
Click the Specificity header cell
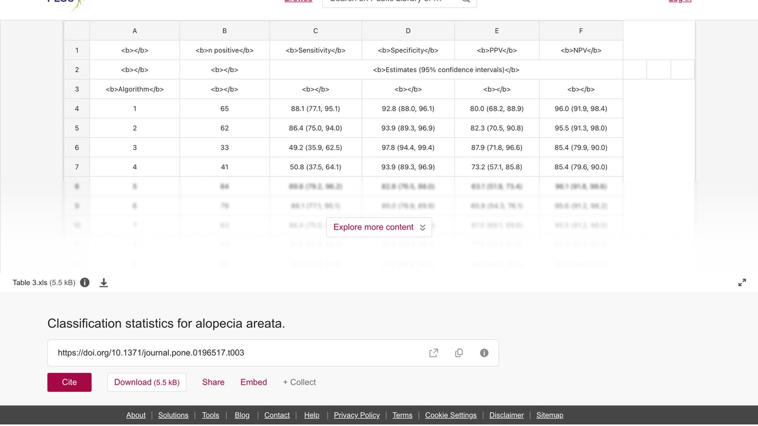click(x=408, y=50)
